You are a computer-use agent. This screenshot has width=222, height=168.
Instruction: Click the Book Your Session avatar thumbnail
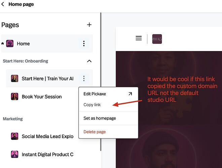tap(14, 96)
